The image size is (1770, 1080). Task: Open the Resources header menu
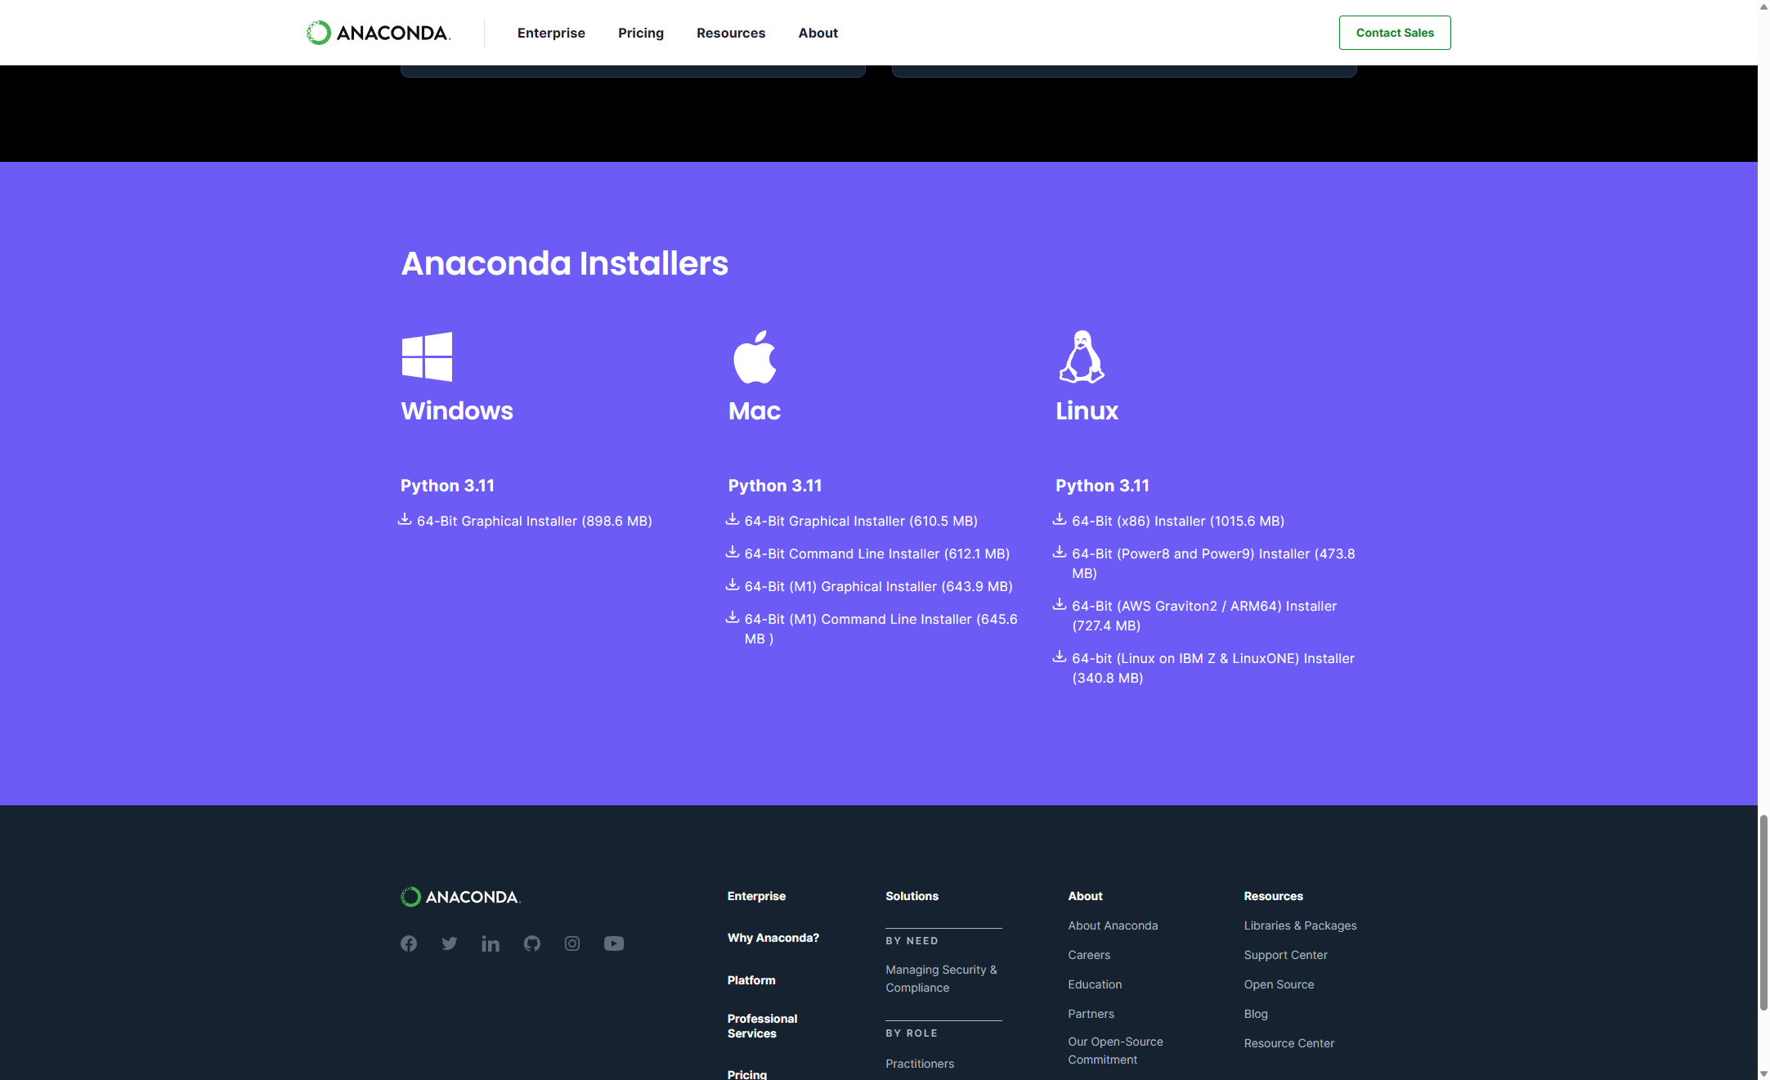[731, 33]
